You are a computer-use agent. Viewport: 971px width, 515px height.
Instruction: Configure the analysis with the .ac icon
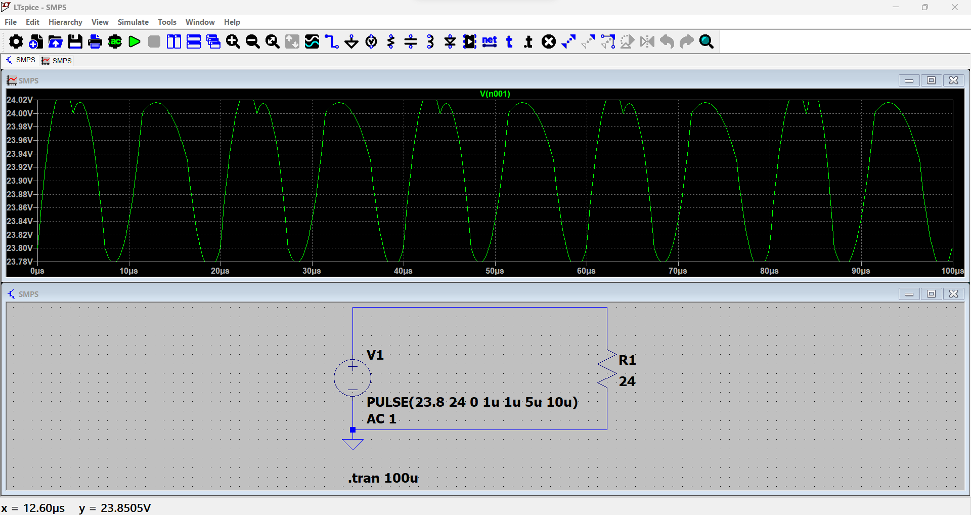pos(115,41)
